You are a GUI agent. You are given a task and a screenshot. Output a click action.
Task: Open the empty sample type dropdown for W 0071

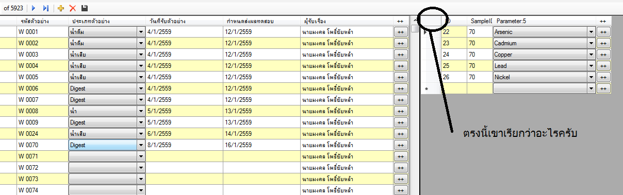tap(141, 156)
